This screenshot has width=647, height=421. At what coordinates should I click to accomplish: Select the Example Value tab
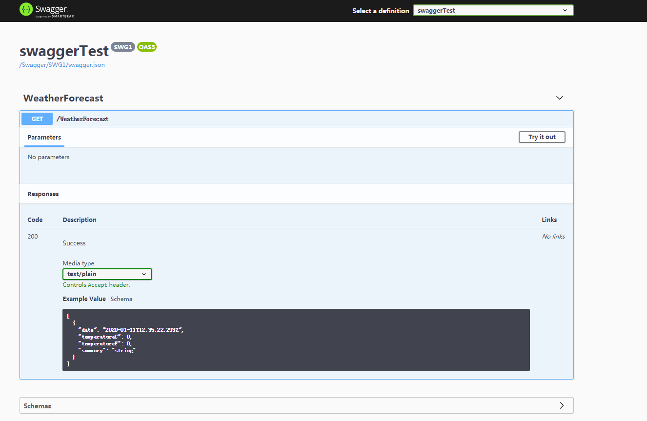84,299
